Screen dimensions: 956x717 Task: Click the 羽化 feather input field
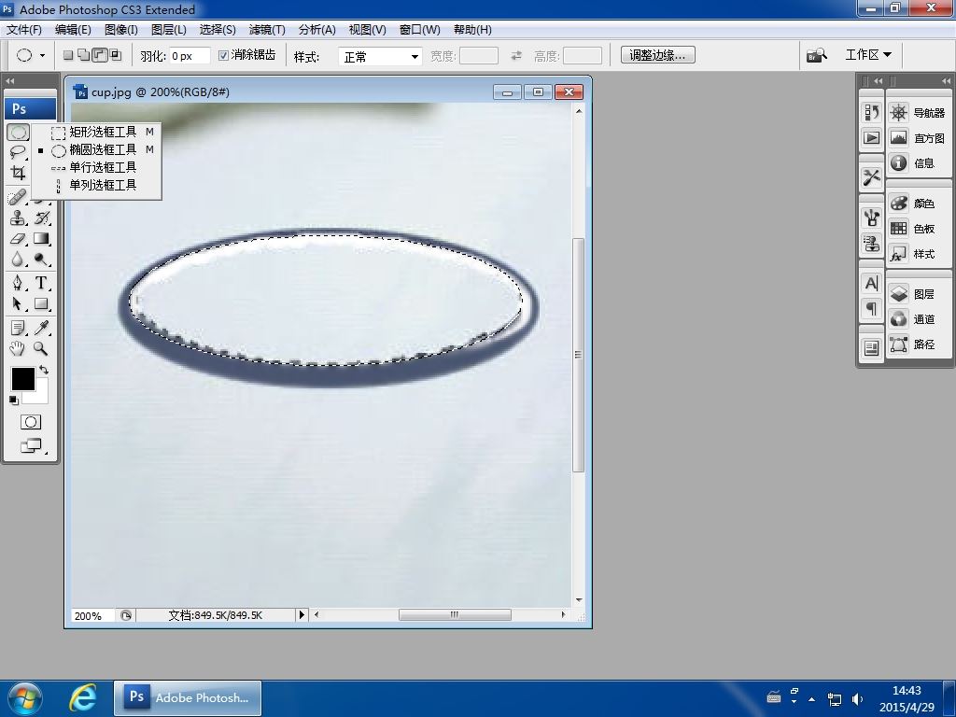pyautogui.click(x=190, y=56)
